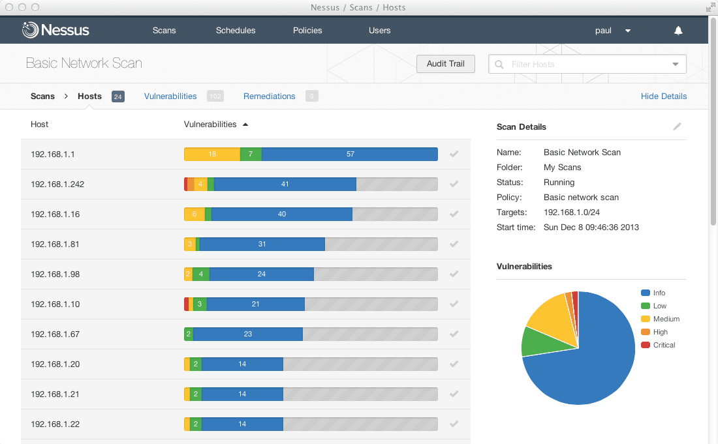718x444 pixels.
Task: Click the checkmark icon beside 192.168.1.67
Action: [x=454, y=334]
